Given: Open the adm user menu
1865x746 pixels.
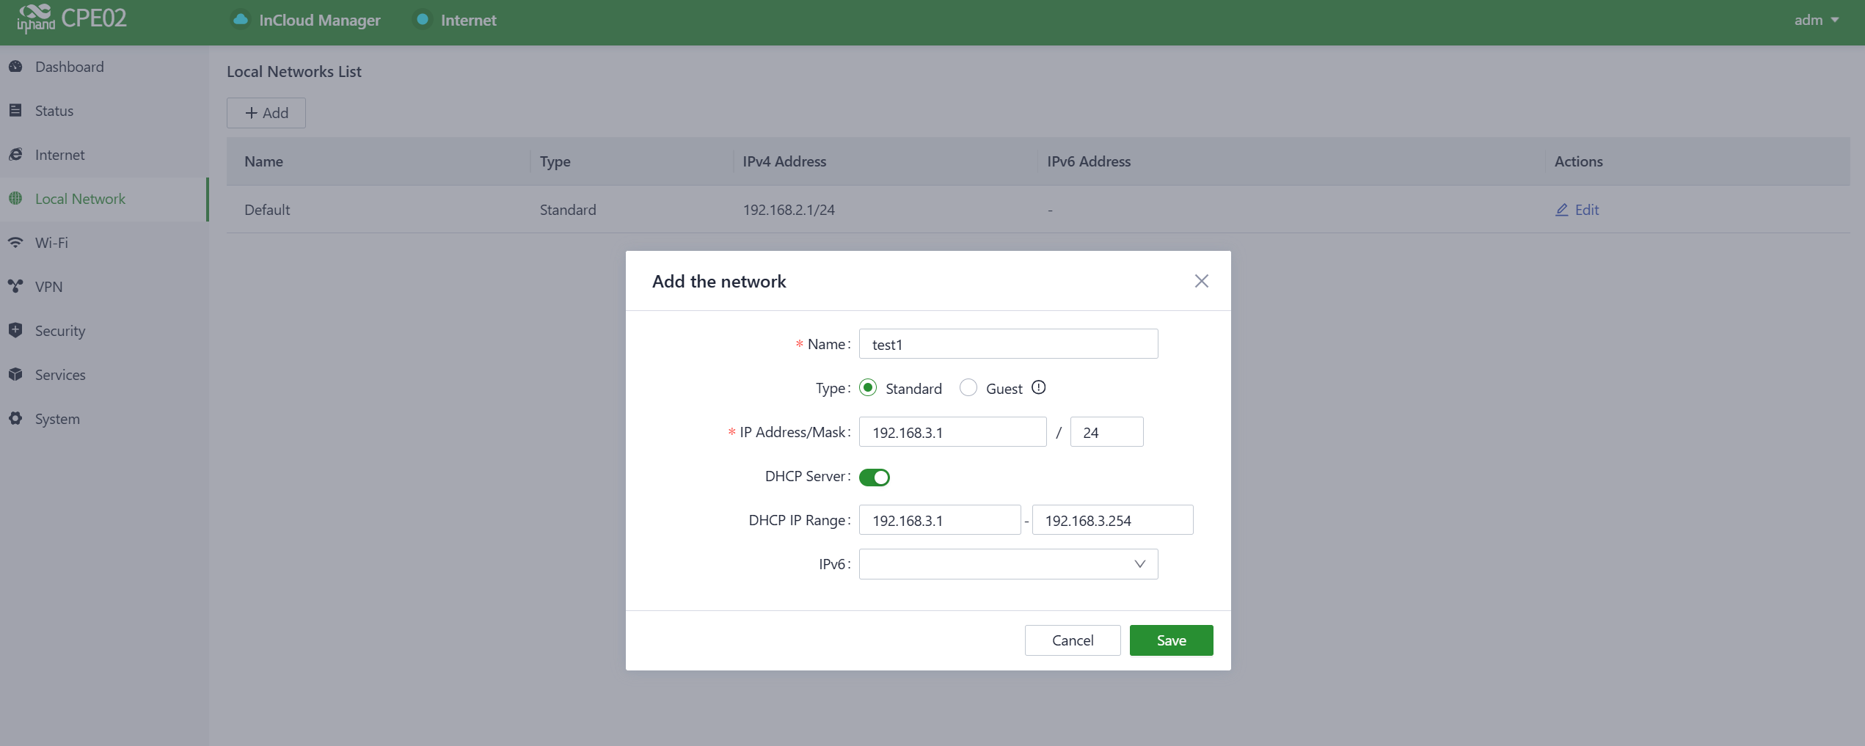Looking at the screenshot, I should pos(1816,20).
